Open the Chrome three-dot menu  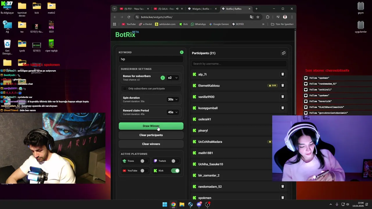click(x=292, y=17)
